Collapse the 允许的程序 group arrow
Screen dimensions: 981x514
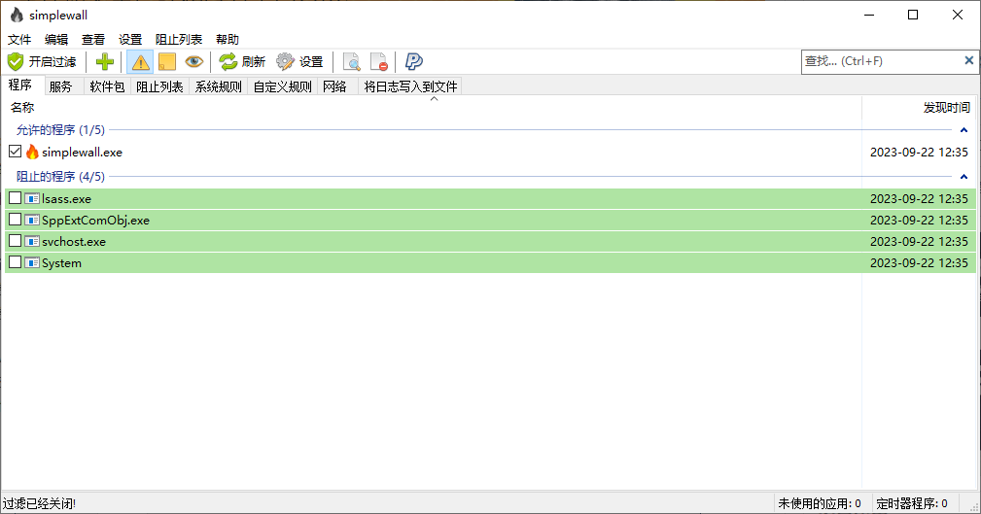pos(963,130)
